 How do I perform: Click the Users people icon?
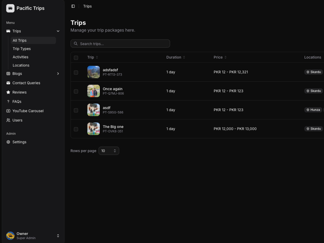(8, 120)
